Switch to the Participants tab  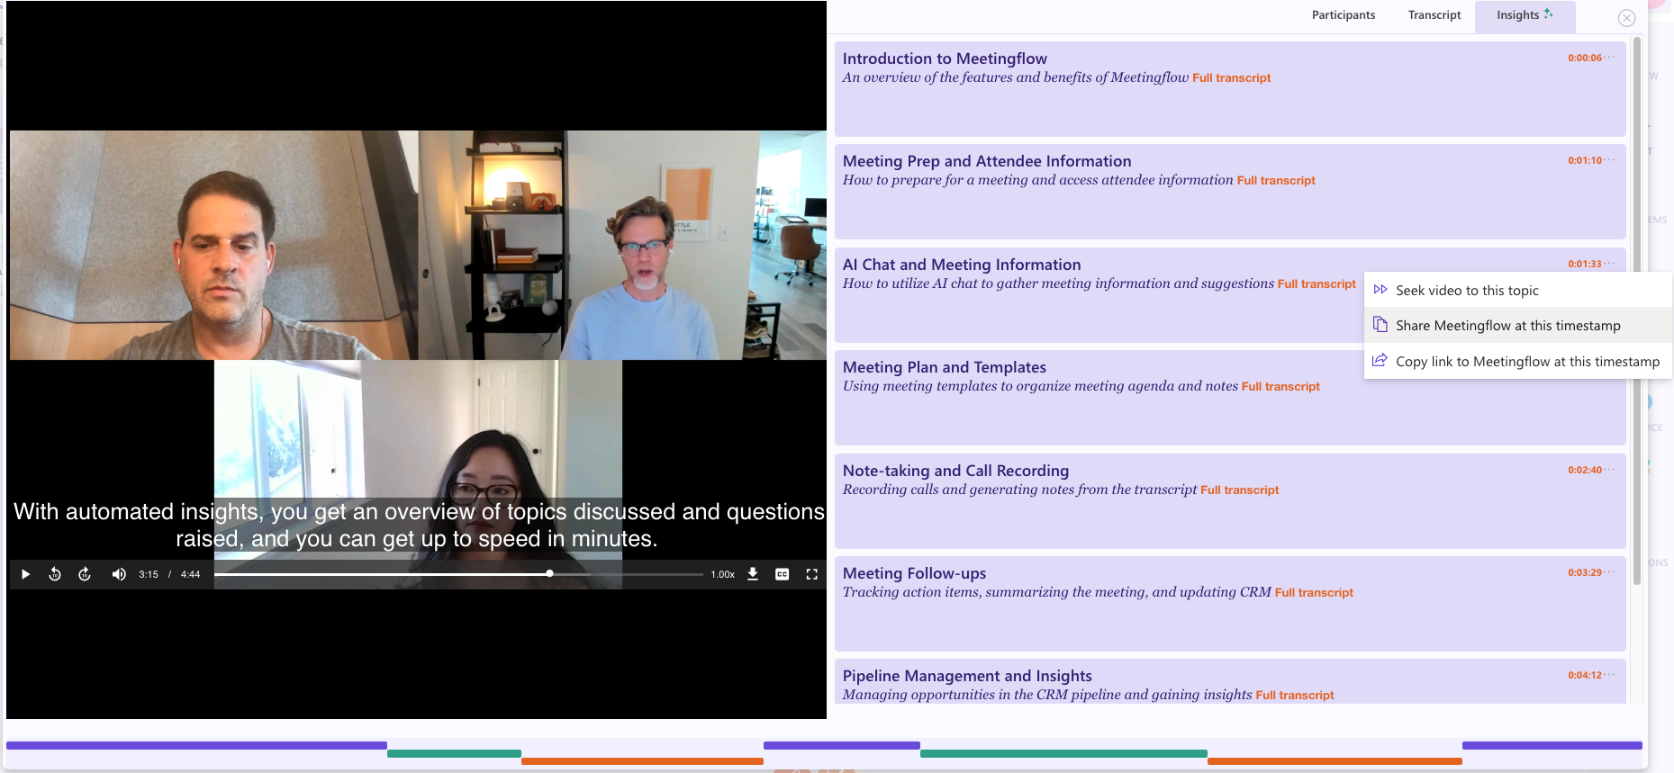(x=1344, y=15)
